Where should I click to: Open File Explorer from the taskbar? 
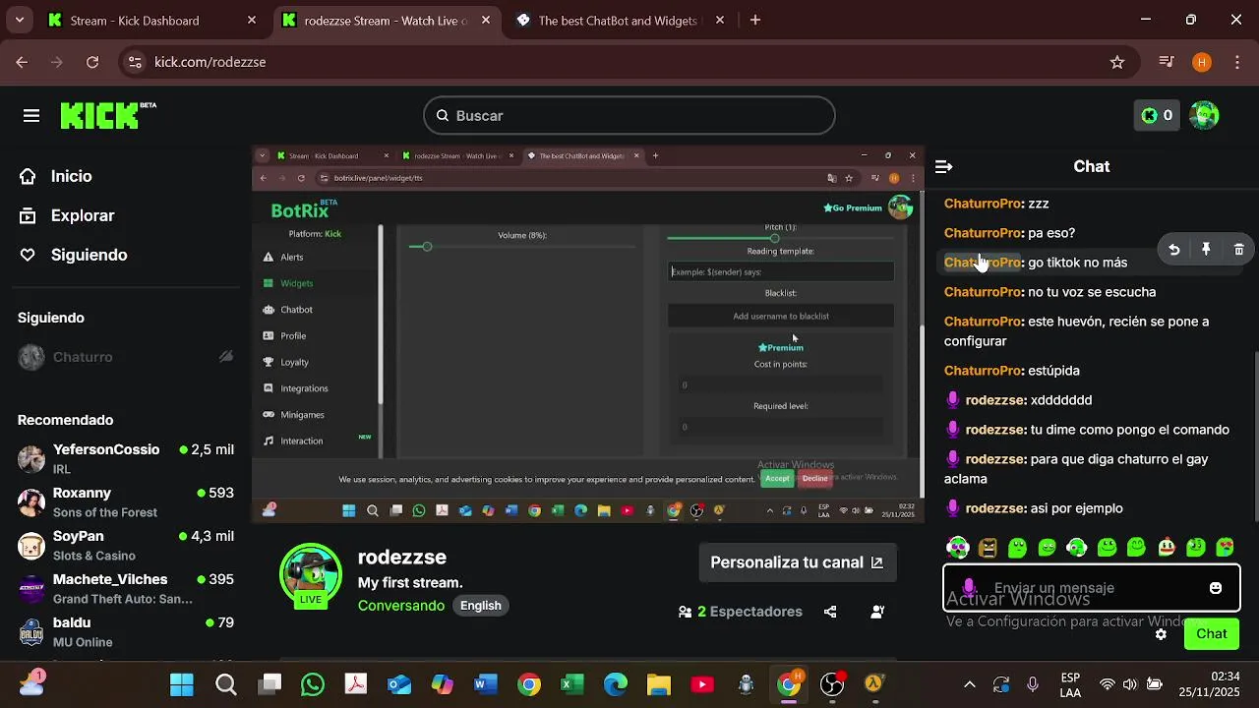[659, 684]
